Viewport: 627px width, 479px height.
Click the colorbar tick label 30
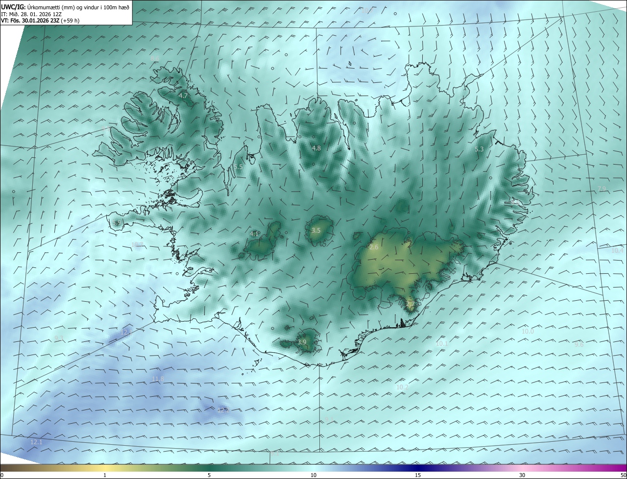(x=522, y=475)
